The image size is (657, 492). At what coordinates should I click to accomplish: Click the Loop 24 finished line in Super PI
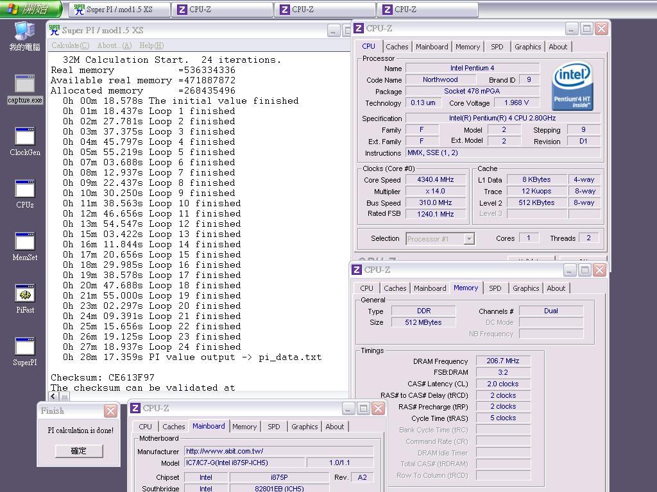pos(151,347)
